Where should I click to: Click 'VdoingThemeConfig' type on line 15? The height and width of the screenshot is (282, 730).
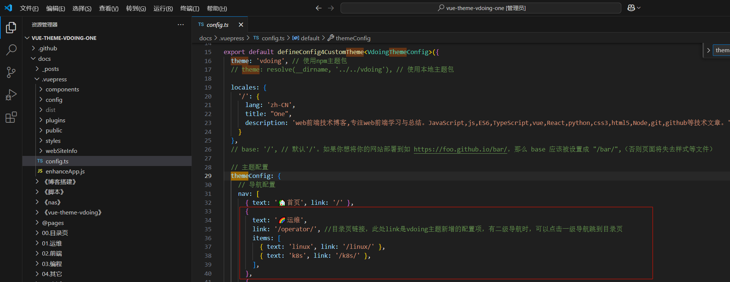(398, 52)
